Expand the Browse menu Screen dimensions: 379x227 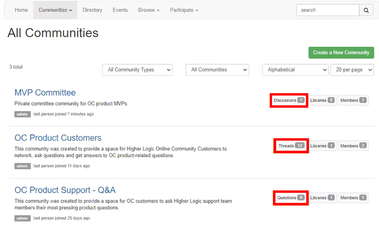[x=149, y=10]
